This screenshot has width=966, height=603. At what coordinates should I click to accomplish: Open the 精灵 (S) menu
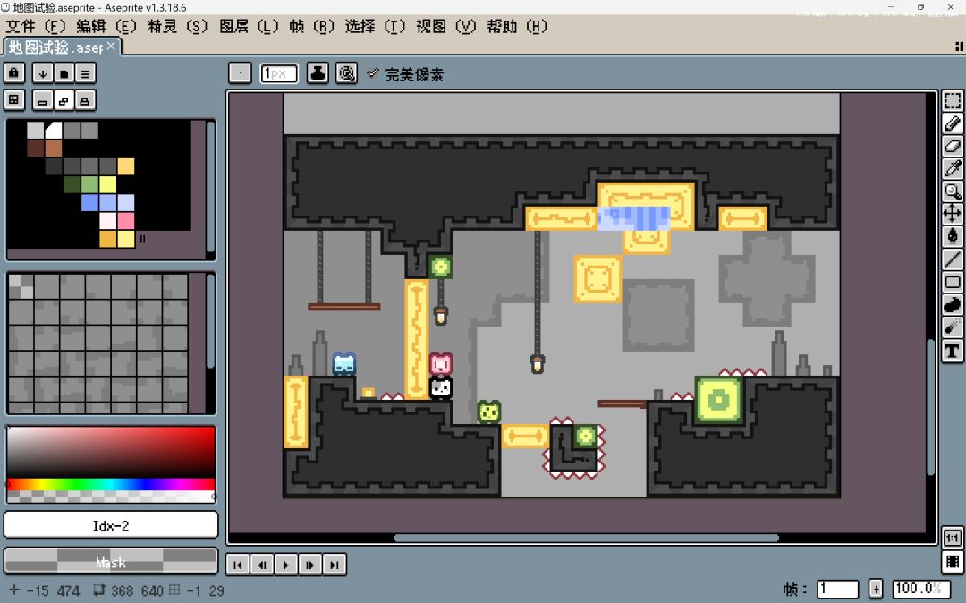click(x=177, y=27)
